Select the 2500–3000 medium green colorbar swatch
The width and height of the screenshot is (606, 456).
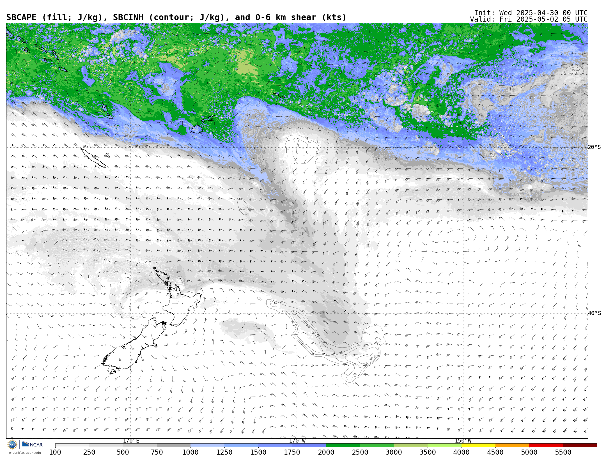click(x=377, y=445)
